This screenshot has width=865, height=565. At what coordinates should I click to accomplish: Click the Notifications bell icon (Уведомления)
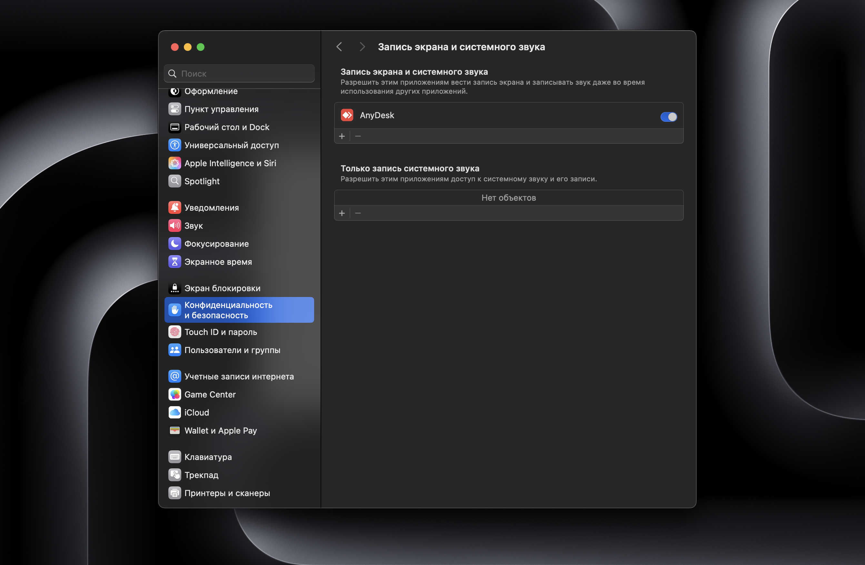[174, 208]
